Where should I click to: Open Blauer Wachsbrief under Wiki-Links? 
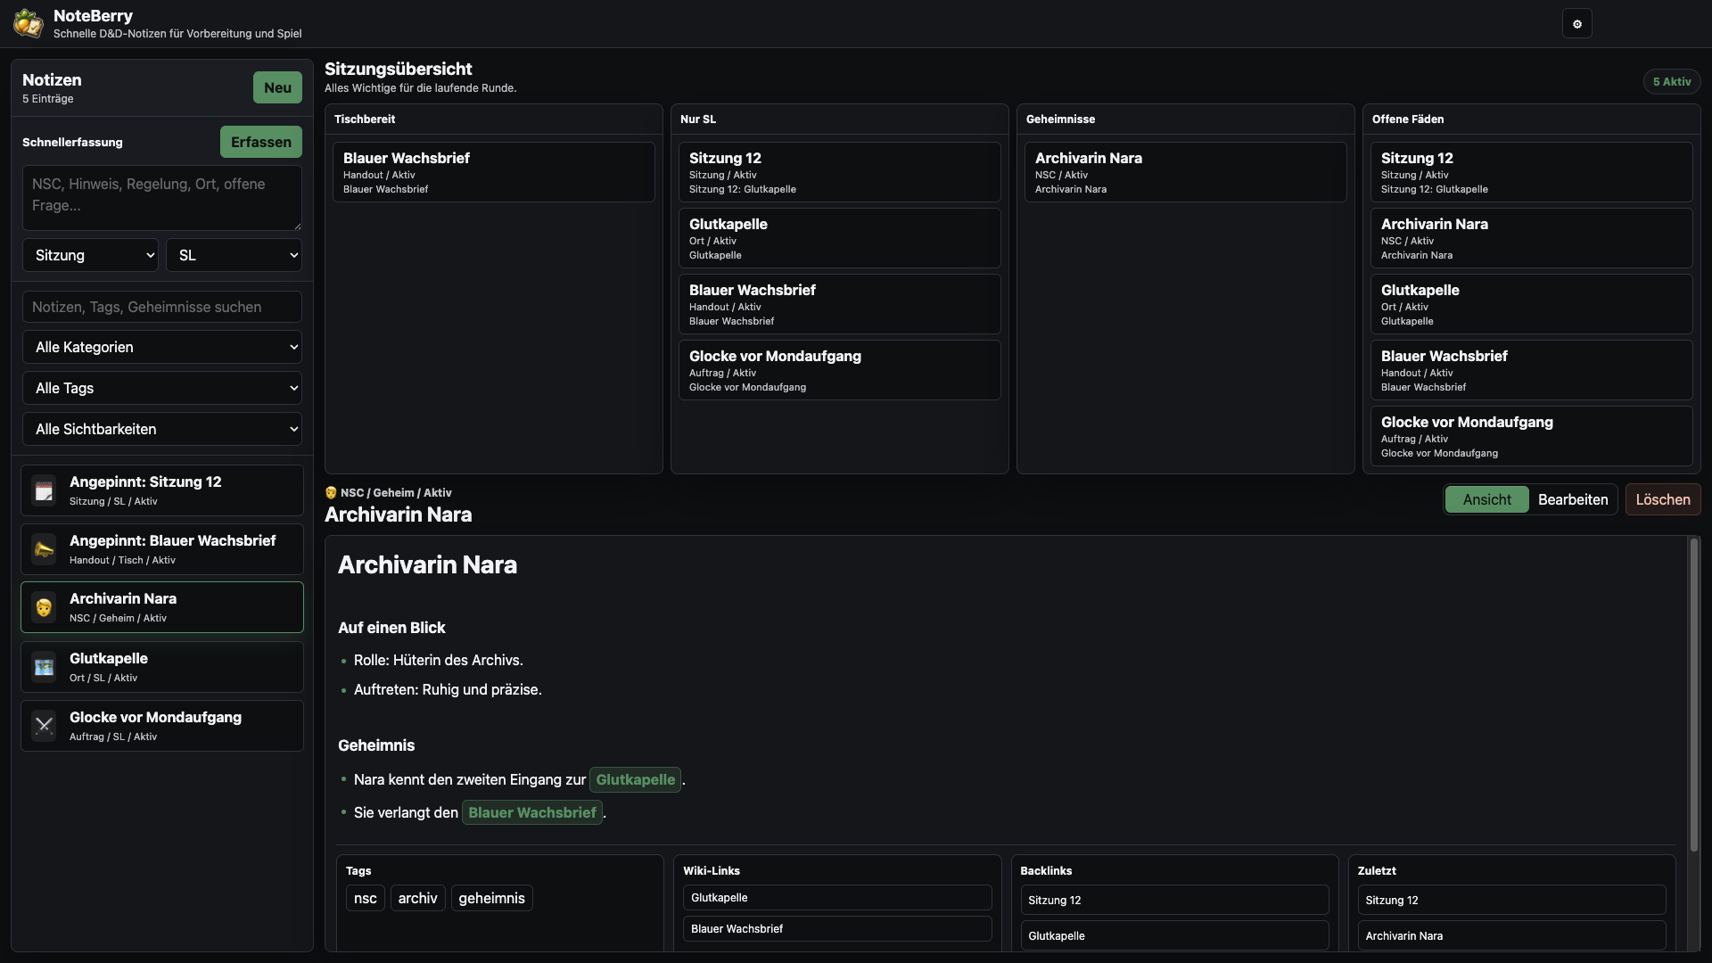coord(837,929)
